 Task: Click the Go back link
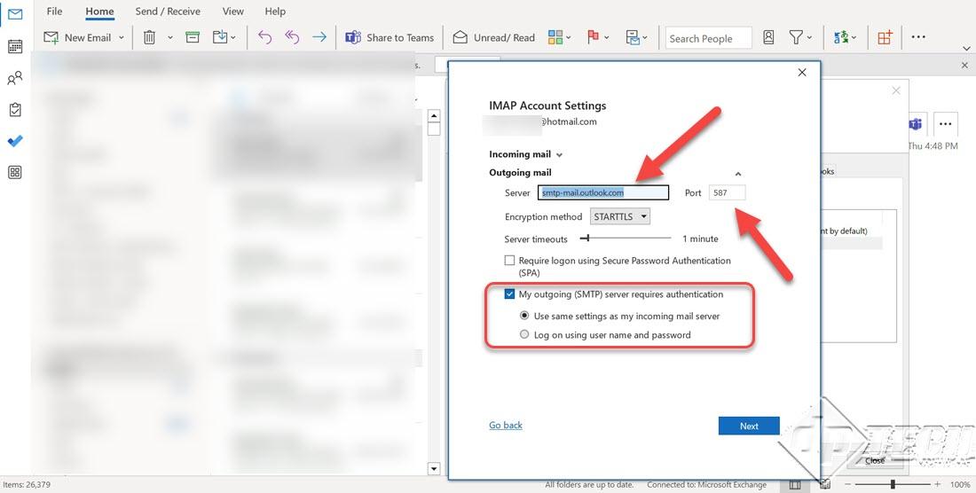pos(506,426)
